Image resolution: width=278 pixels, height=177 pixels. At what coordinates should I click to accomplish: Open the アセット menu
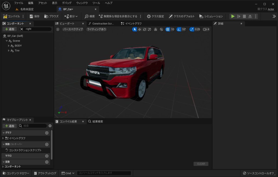pos(43,3)
